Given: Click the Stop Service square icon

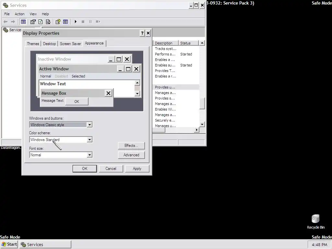Looking at the screenshot, I should click(83, 22).
